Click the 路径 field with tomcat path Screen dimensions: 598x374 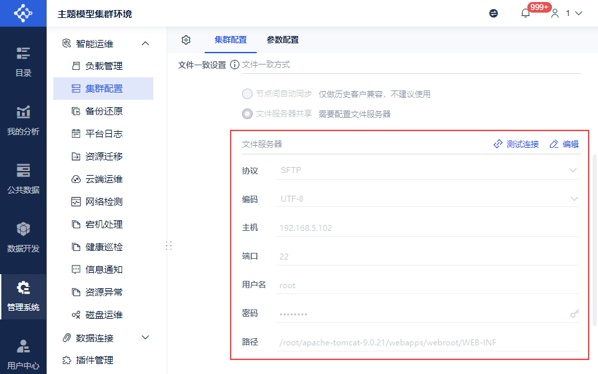(x=429, y=342)
